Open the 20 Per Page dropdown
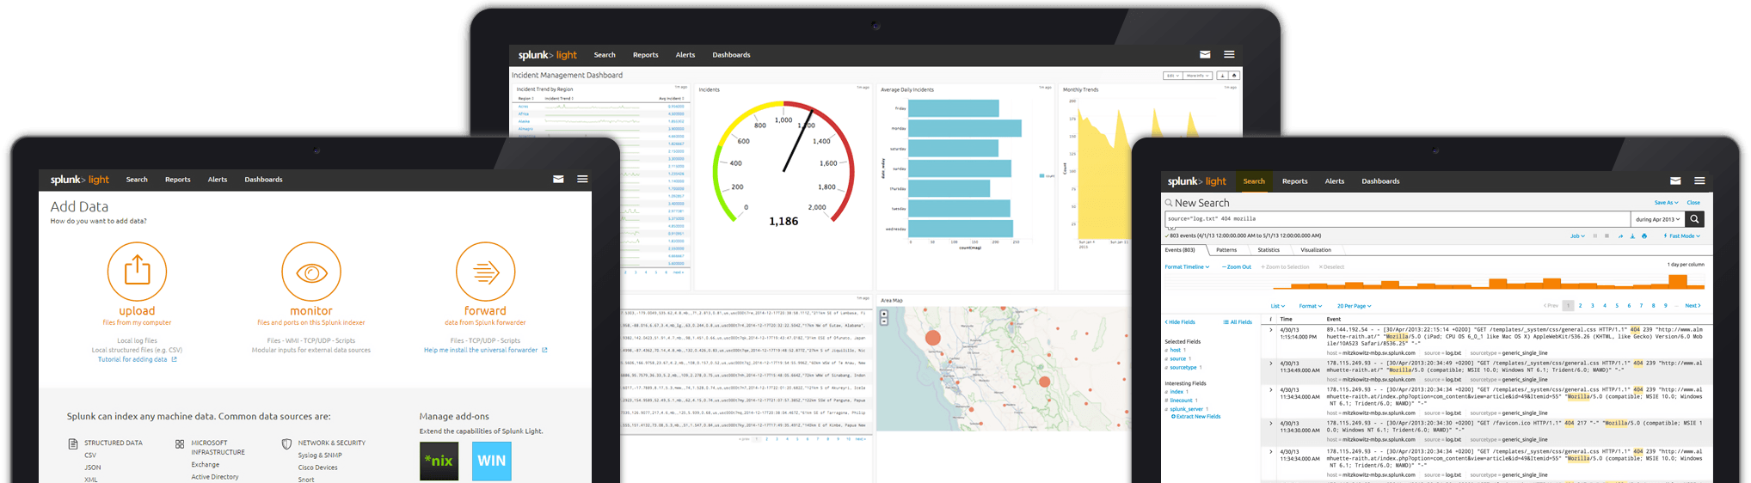The width and height of the screenshot is (1751, 483). tap(1354, 306)
